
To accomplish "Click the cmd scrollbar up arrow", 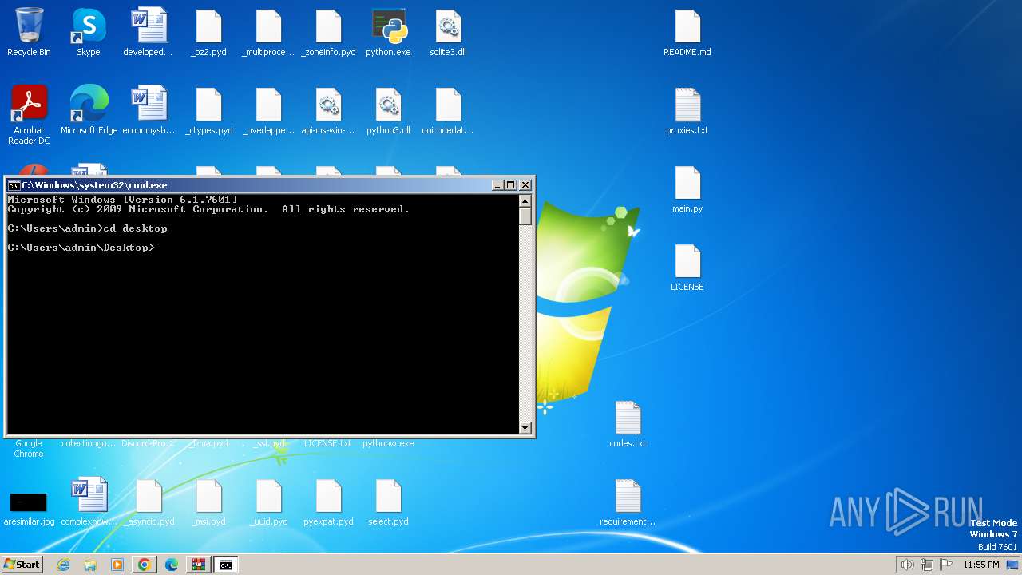I will coord(525,200).
